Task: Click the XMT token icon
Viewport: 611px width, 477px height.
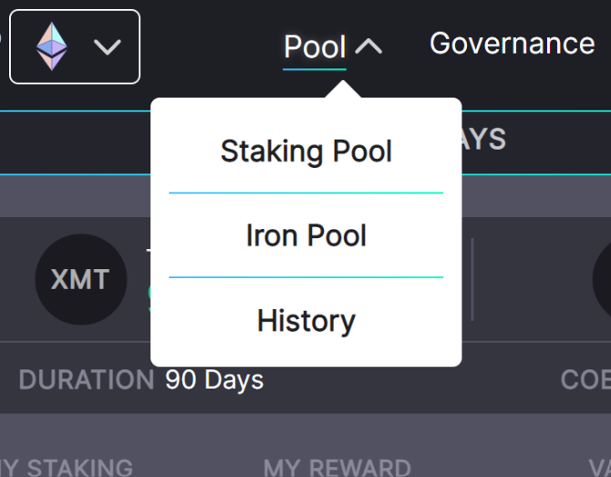Action: (80, 279)
